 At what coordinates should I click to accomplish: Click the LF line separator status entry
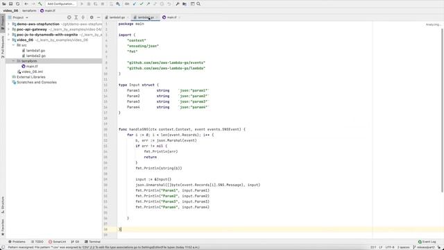click(381, 247)
